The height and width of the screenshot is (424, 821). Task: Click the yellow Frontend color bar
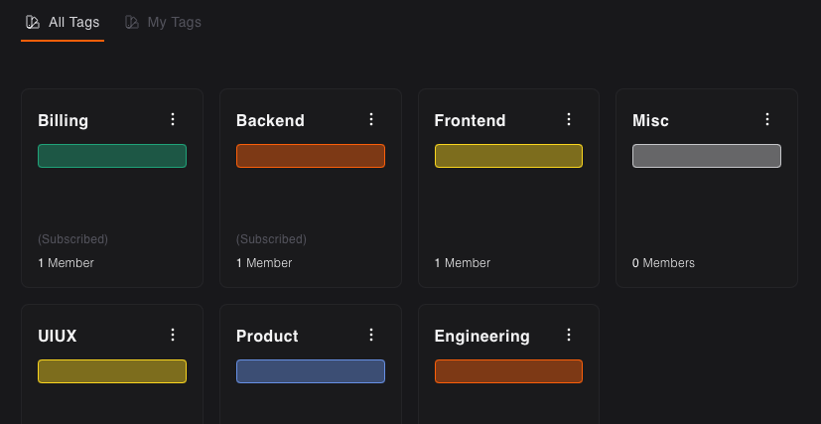[508, 156]
